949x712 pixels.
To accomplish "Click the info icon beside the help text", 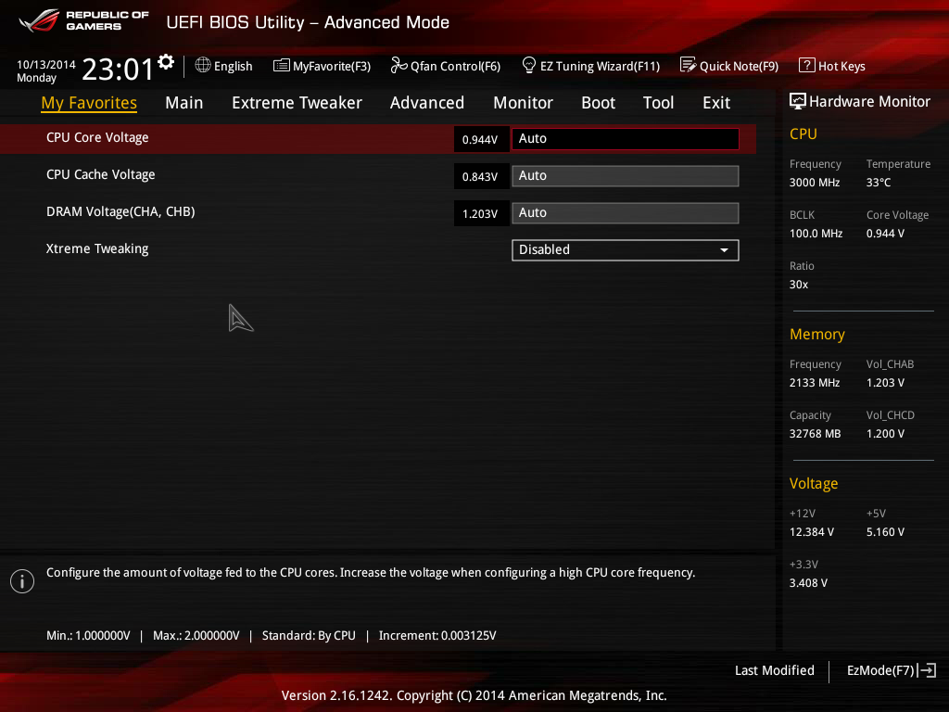I will (x=22, y=581).
